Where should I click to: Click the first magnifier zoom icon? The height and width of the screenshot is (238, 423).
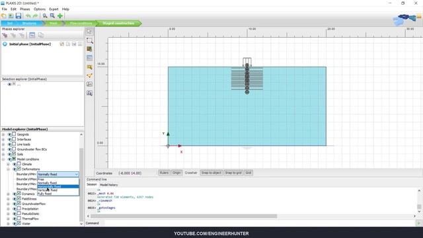45,16
